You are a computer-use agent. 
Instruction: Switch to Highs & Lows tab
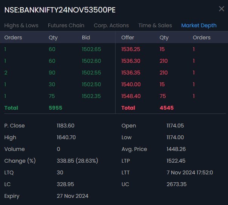pos(22,25)
